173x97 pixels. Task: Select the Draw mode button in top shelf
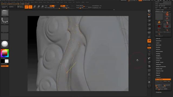pos(31,7)
